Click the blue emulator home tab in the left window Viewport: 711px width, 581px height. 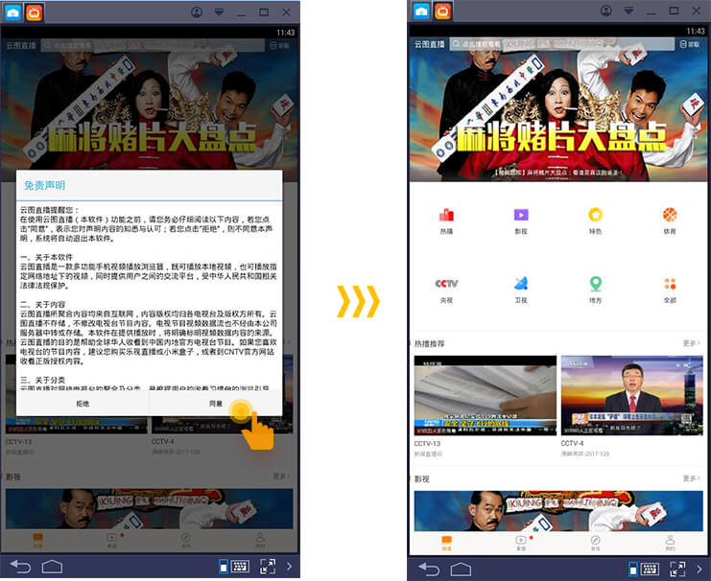coord(12,12)
